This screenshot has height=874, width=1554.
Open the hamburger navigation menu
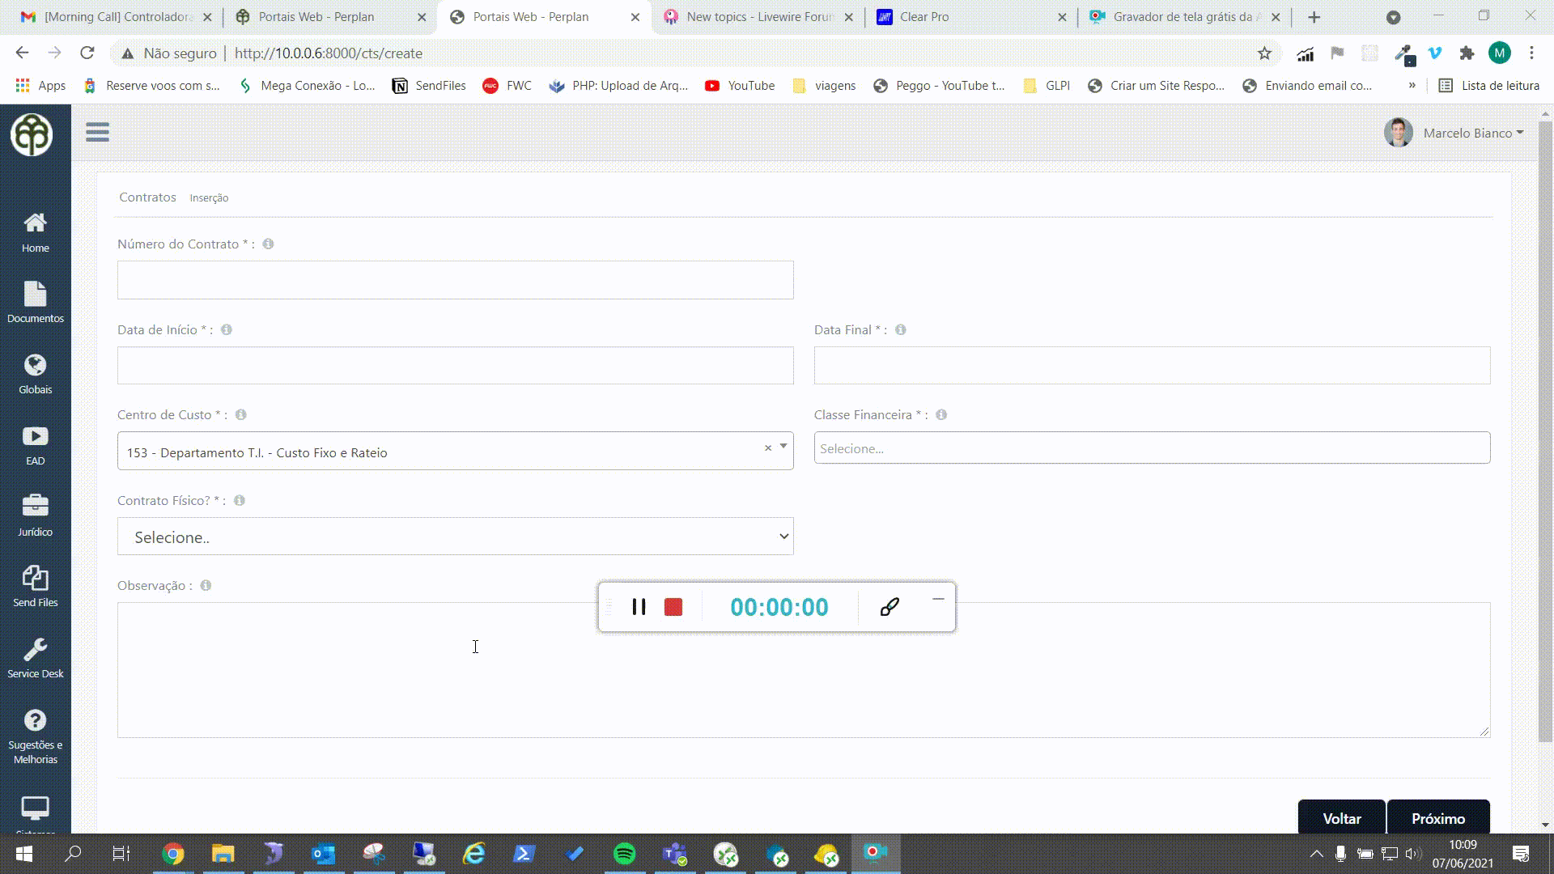[97, 132]
